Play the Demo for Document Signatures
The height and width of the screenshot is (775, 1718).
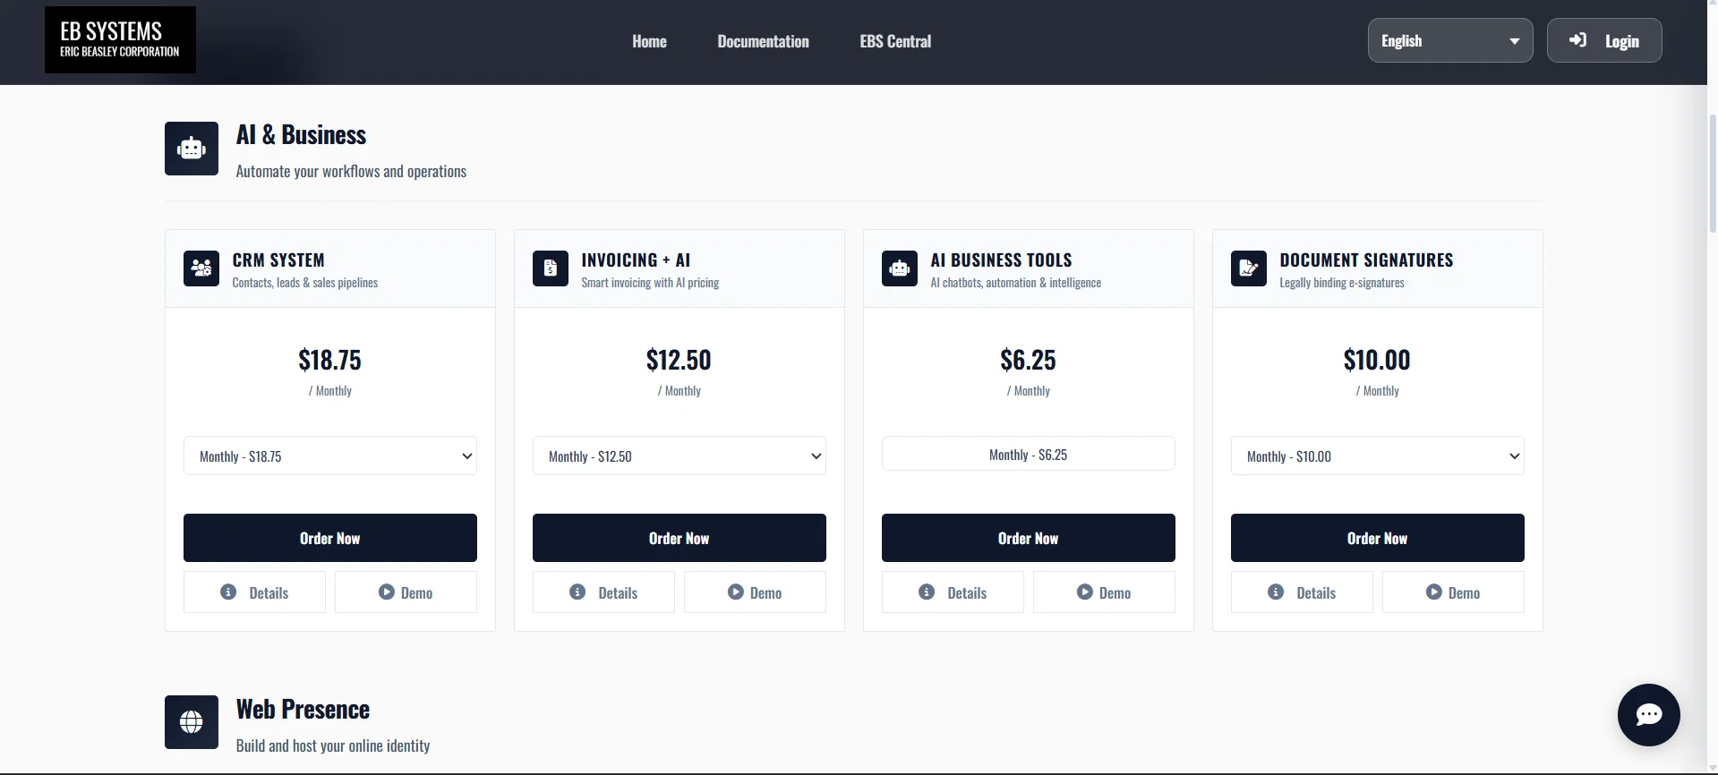coord(1452,592)
